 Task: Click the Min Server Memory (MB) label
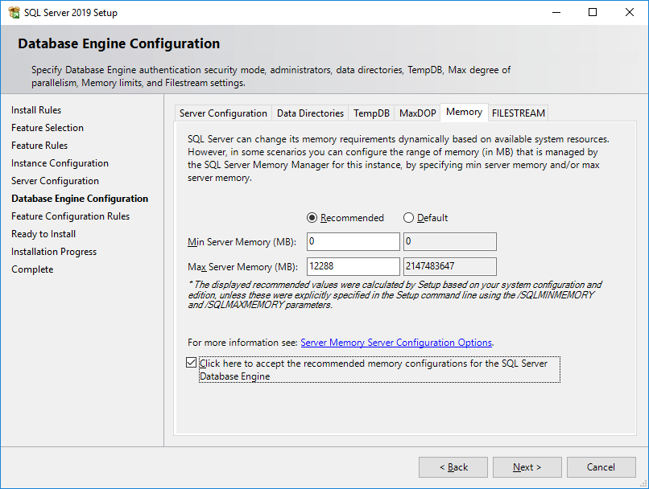pos(242,242)
